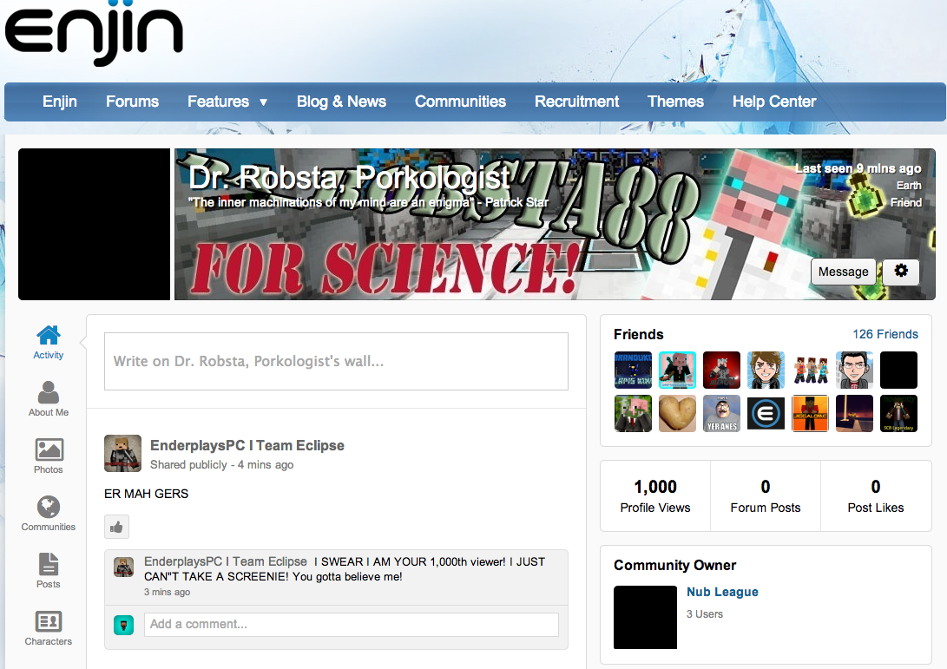947x669 pixels.
Task: Open the Activity home icon
Action: point(49,335)
